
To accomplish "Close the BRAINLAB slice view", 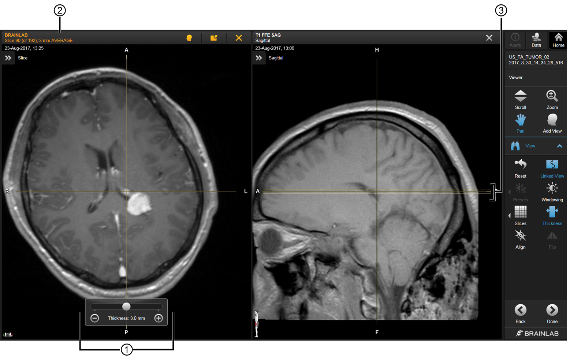I will coord(239,38).
